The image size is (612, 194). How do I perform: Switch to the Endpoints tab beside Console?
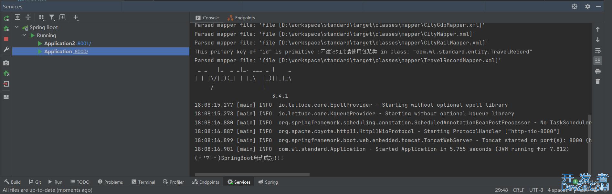241,18
